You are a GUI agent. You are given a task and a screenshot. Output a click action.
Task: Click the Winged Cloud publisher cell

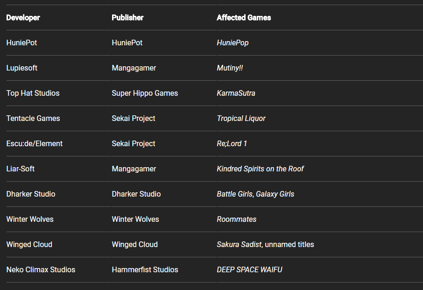coord(134,245)
